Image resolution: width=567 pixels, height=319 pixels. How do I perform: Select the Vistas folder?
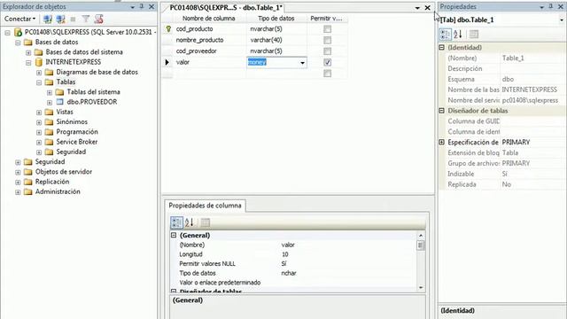[65, 112]
